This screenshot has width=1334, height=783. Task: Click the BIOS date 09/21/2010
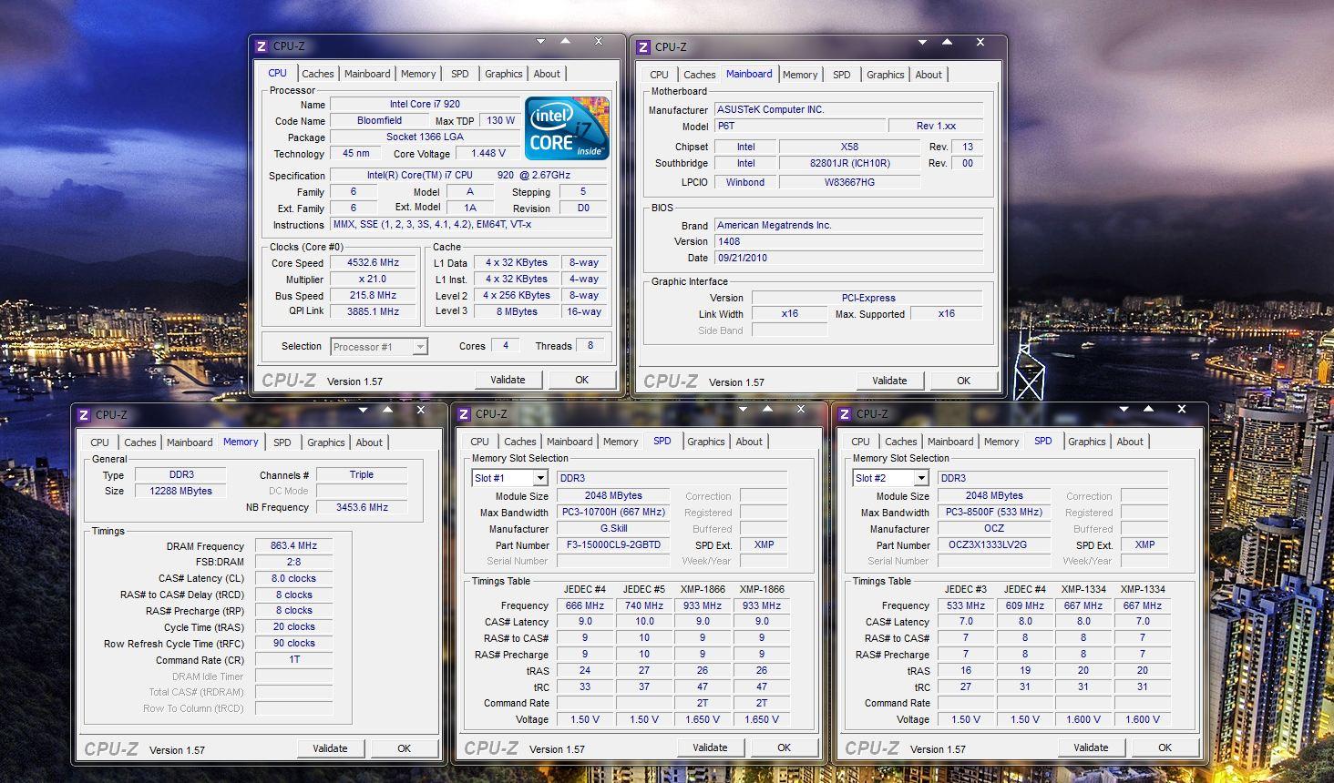(848, 258)
